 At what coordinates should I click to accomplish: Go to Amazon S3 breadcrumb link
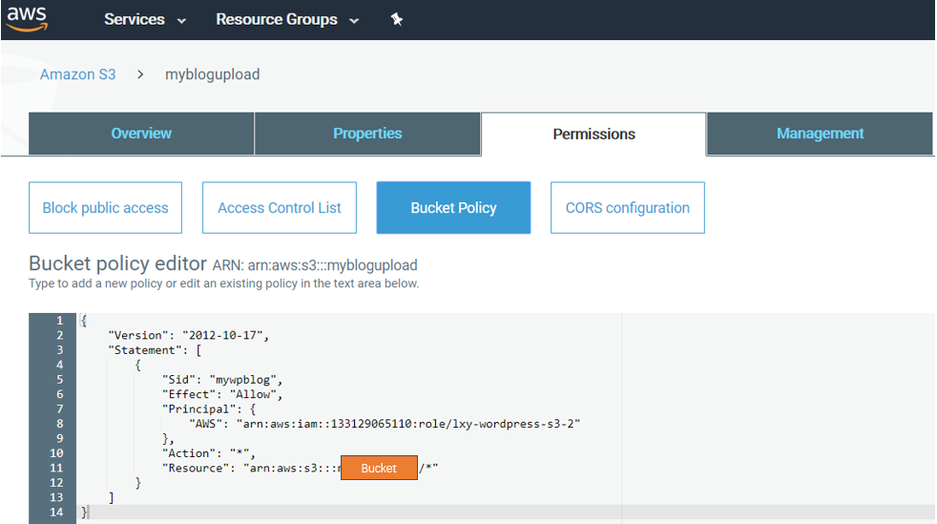pyautogui.click(x=77, y=74)
